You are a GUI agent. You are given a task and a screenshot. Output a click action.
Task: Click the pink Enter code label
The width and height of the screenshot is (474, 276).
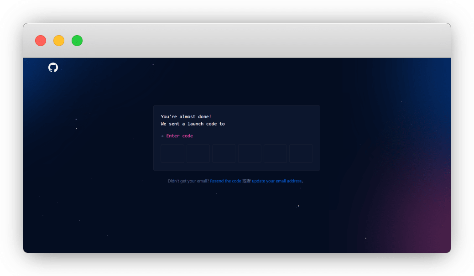(179, 136)
